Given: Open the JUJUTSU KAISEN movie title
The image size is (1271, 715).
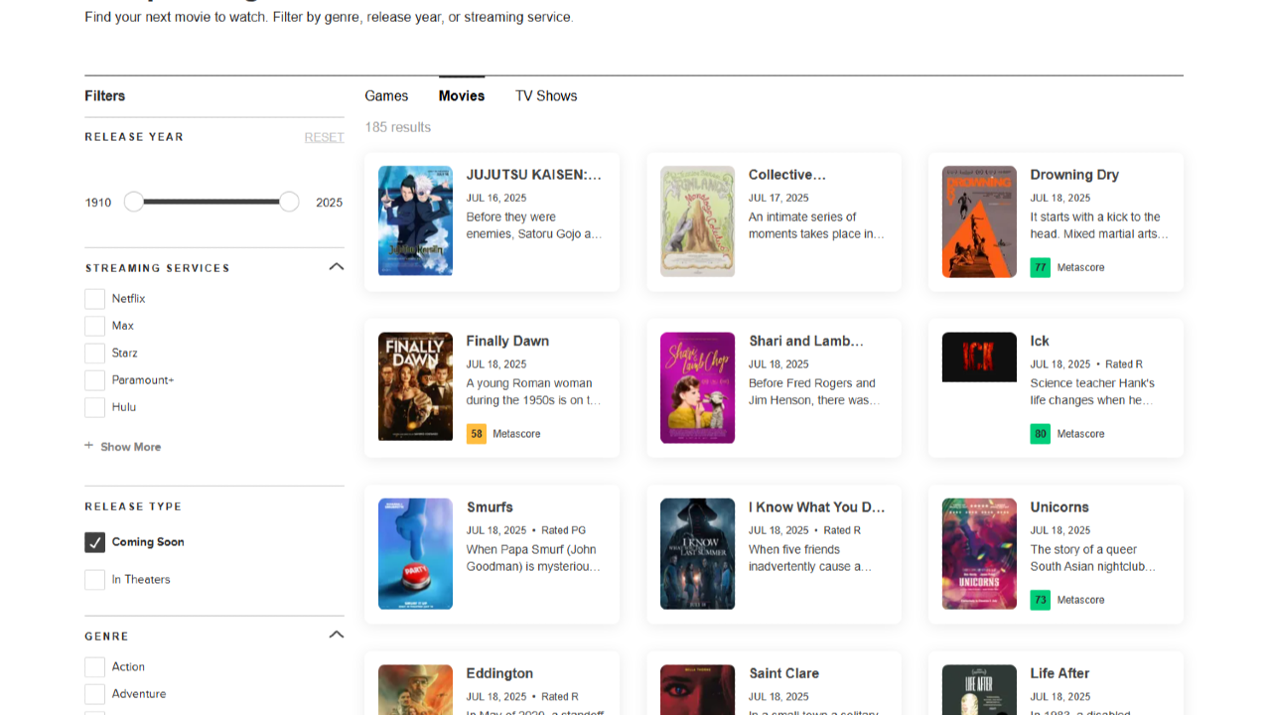Looking at the screenshot, I should [534, 175].
